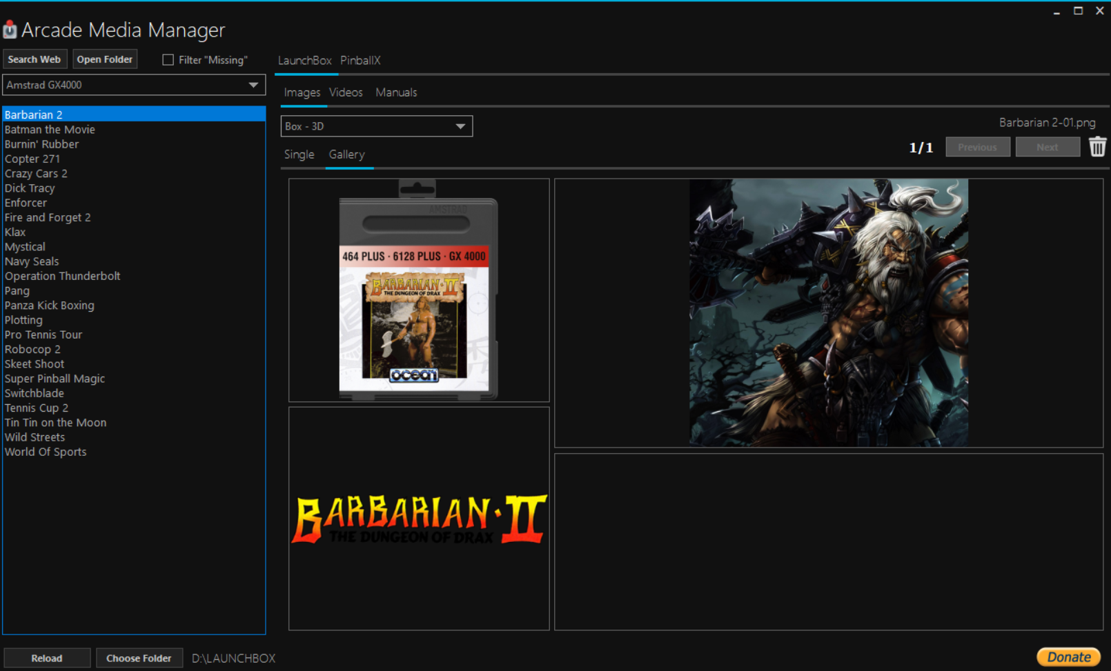The image size is (1111, 671).
Task: Switch to the LaunchBox tab
Action: [304, 61]
